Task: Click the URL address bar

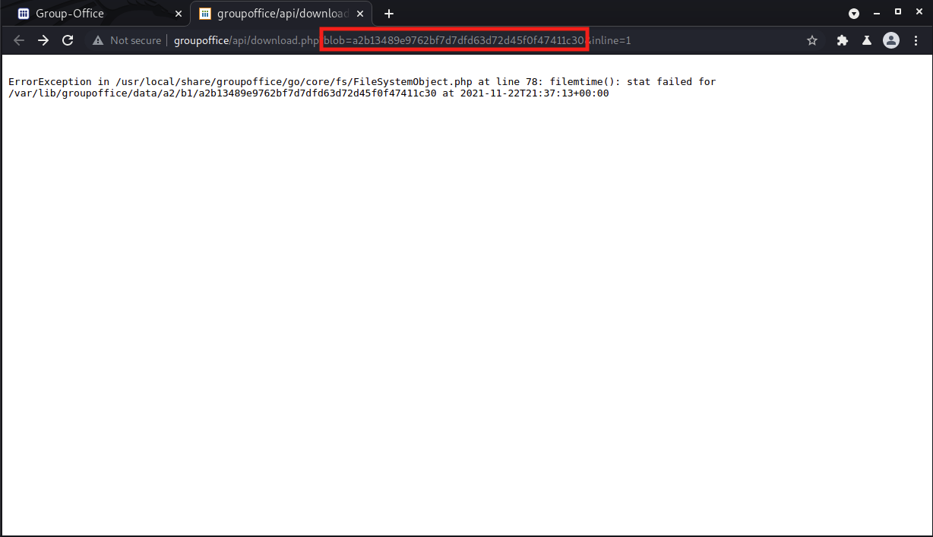Action: click(454, 40)
